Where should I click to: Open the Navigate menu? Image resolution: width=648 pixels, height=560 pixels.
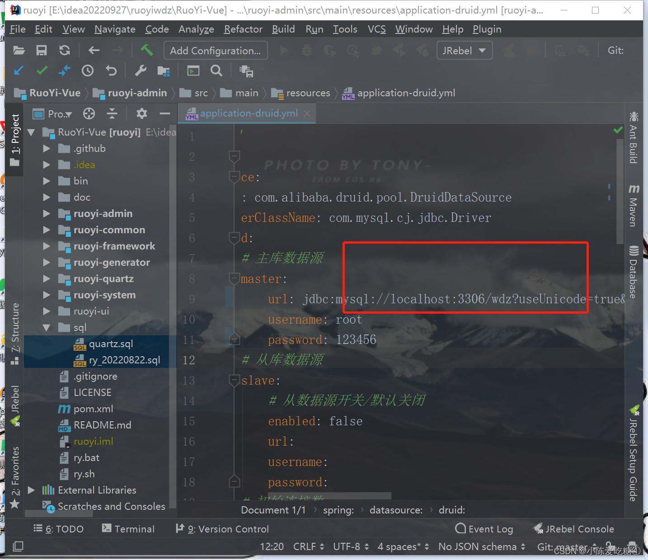pyautogui.click(x=115, y=29)
